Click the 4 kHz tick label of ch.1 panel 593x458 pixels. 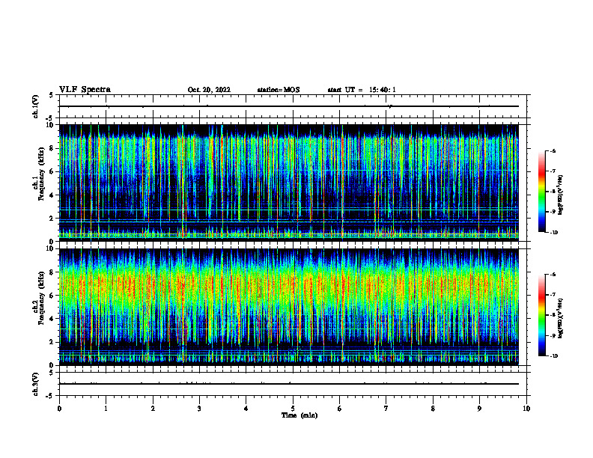click(52, 195)
